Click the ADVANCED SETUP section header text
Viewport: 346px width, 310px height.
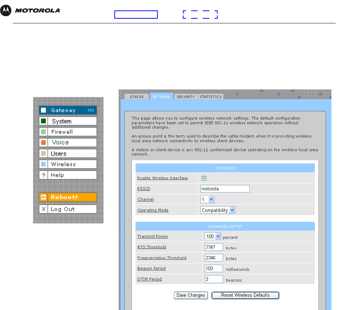225,226
